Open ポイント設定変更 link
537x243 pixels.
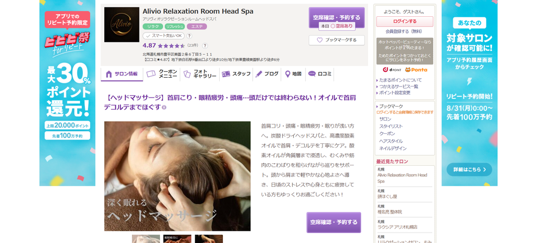(394, 92)
